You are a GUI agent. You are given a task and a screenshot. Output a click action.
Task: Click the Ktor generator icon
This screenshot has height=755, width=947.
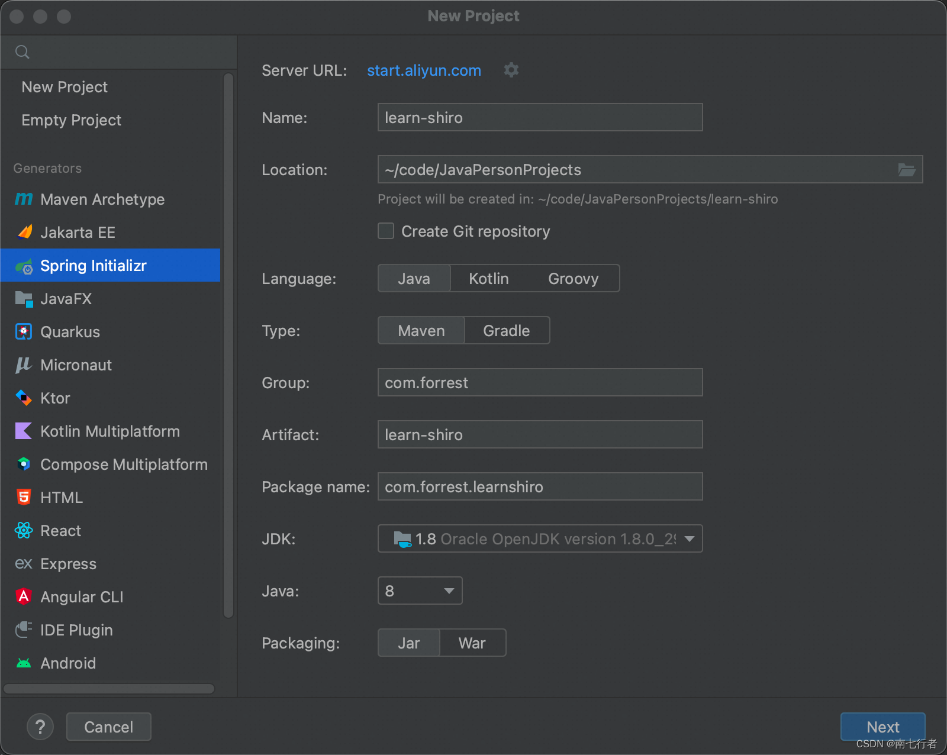coord(24,398)
